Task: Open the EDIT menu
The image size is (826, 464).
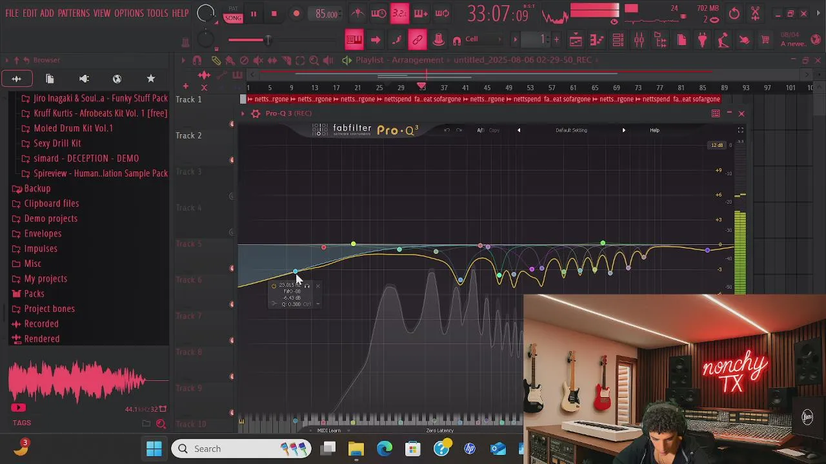Action: tap(30, 13)
